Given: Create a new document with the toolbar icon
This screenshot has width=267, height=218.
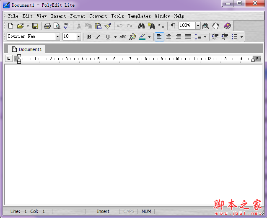Looking at the screenshot, I should pos(11,26).
